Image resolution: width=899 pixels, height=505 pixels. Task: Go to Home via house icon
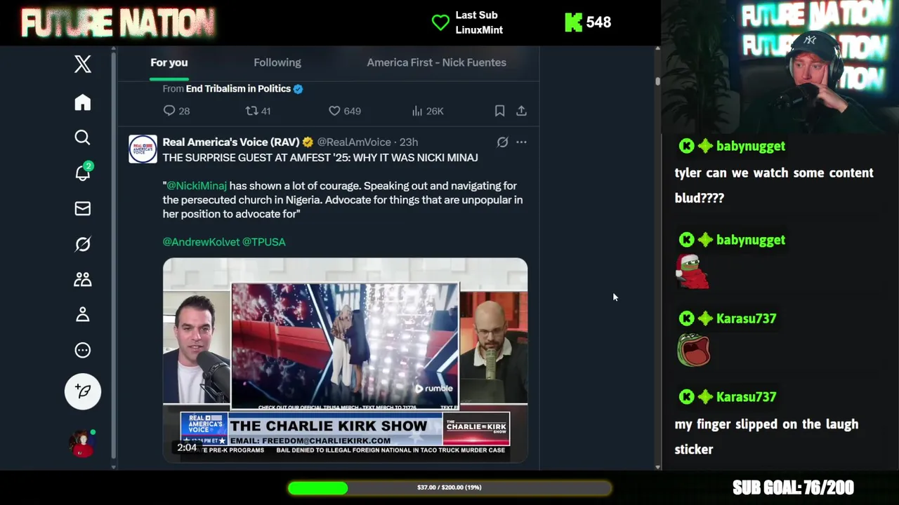click(x=83, y=102)
